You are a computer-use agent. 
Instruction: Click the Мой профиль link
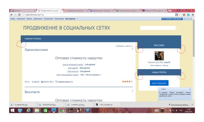point(156,65)
